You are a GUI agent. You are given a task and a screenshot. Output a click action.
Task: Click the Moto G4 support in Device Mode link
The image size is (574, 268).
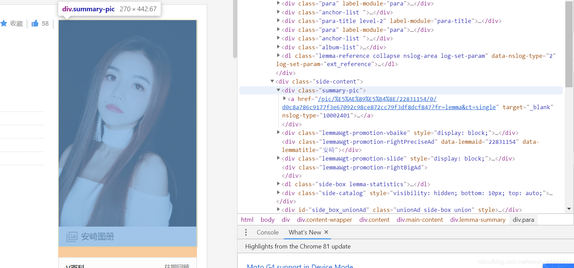300,266
